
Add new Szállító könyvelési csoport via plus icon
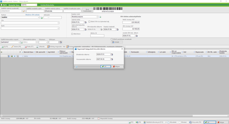(22, 42)
